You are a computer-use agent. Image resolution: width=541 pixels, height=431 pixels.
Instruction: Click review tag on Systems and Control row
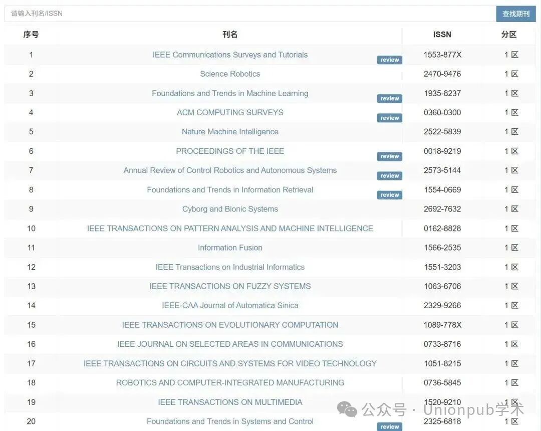(390, 427)
